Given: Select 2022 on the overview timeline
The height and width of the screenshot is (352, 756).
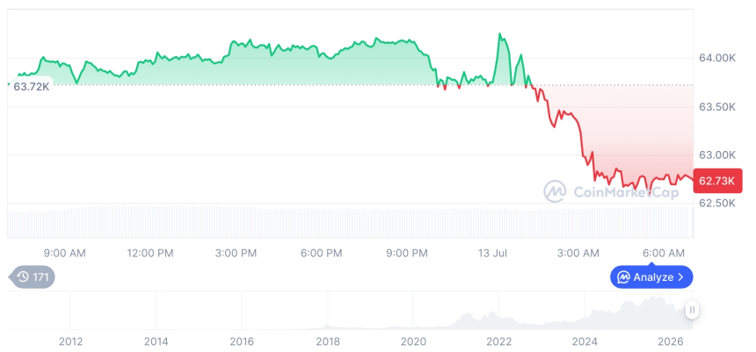Looking at the screenshot, I should 499,341.
